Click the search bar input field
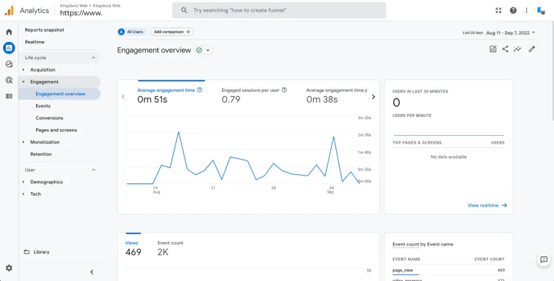The image size is (554, 281). click(279, 10)
